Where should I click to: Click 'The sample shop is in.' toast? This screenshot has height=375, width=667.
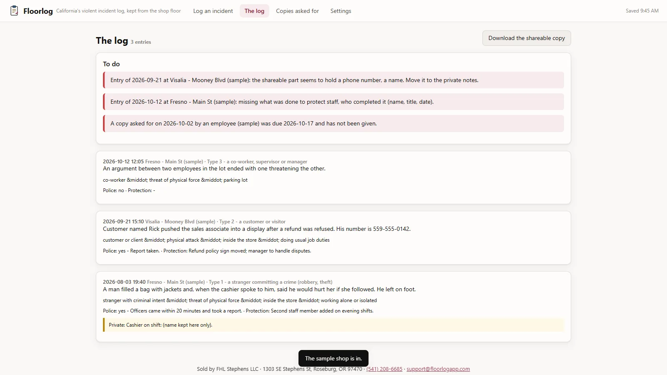[x=333, y=358]
